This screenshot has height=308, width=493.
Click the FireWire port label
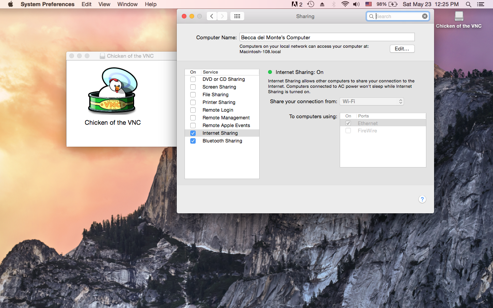pos(367,131)
